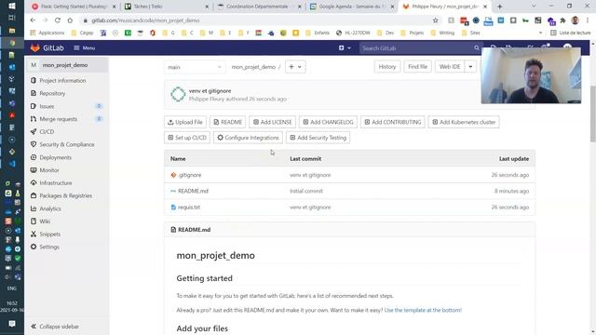Click Set up CI/CD
The height and width of the screenshot is (335, 596).
coord(187,138)
